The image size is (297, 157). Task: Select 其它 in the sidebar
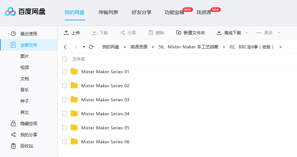pos(25,112)
